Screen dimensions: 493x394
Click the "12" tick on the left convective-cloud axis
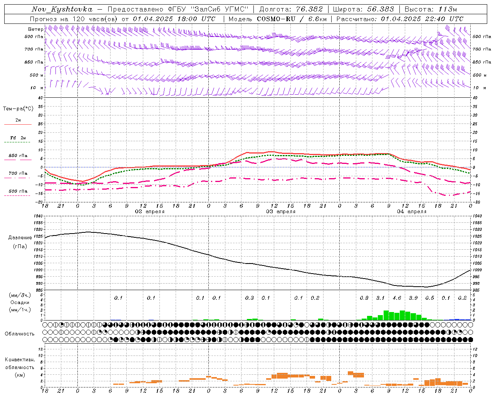click(40, 349)
